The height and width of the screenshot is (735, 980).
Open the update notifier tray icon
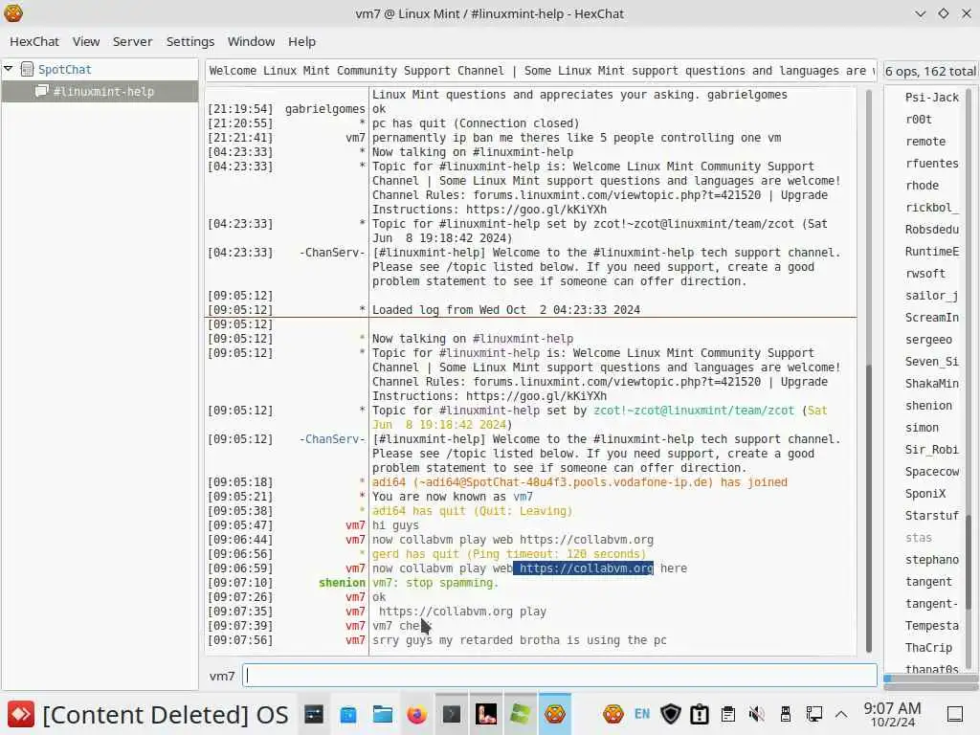click(x=700, y=714)
